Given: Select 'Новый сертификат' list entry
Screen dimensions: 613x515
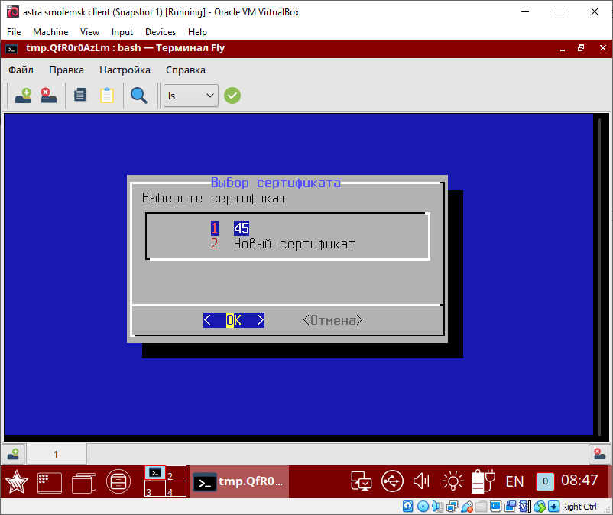Looking at the screenshot, I should (x=294, y=245).
